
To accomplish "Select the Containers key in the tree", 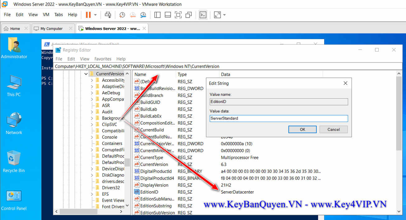I will pyautogui.click(x=112, y=143).
